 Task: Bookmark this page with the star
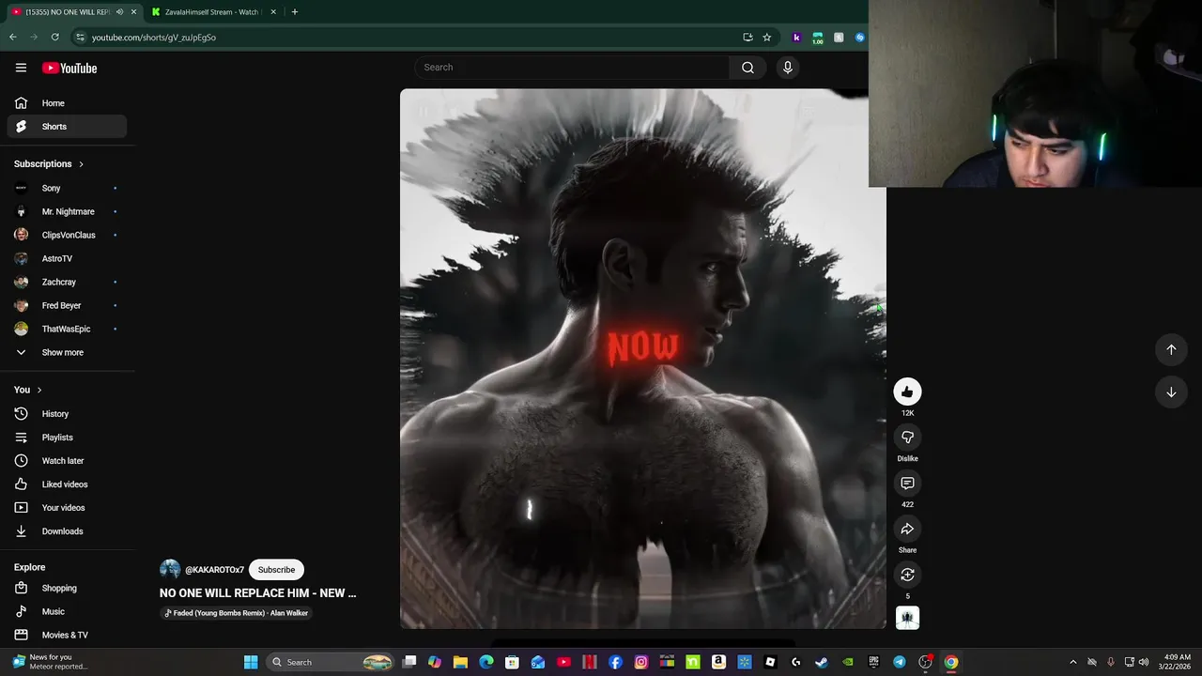[x=767, y=38]
